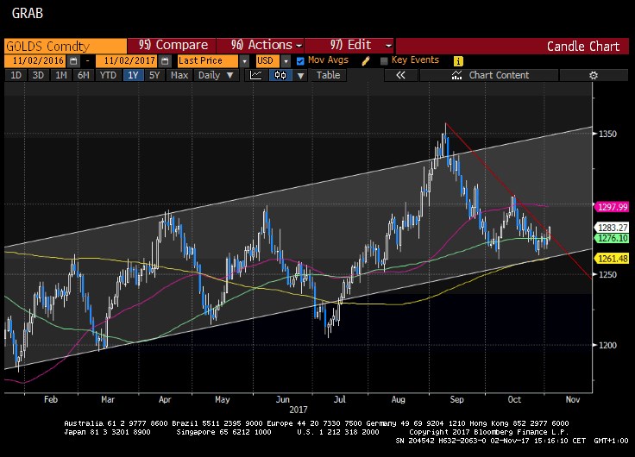Image resolution: width=635 pixels, height=457 pixels.
Task: Expand the Last Price dropdown
Action: 244,61
